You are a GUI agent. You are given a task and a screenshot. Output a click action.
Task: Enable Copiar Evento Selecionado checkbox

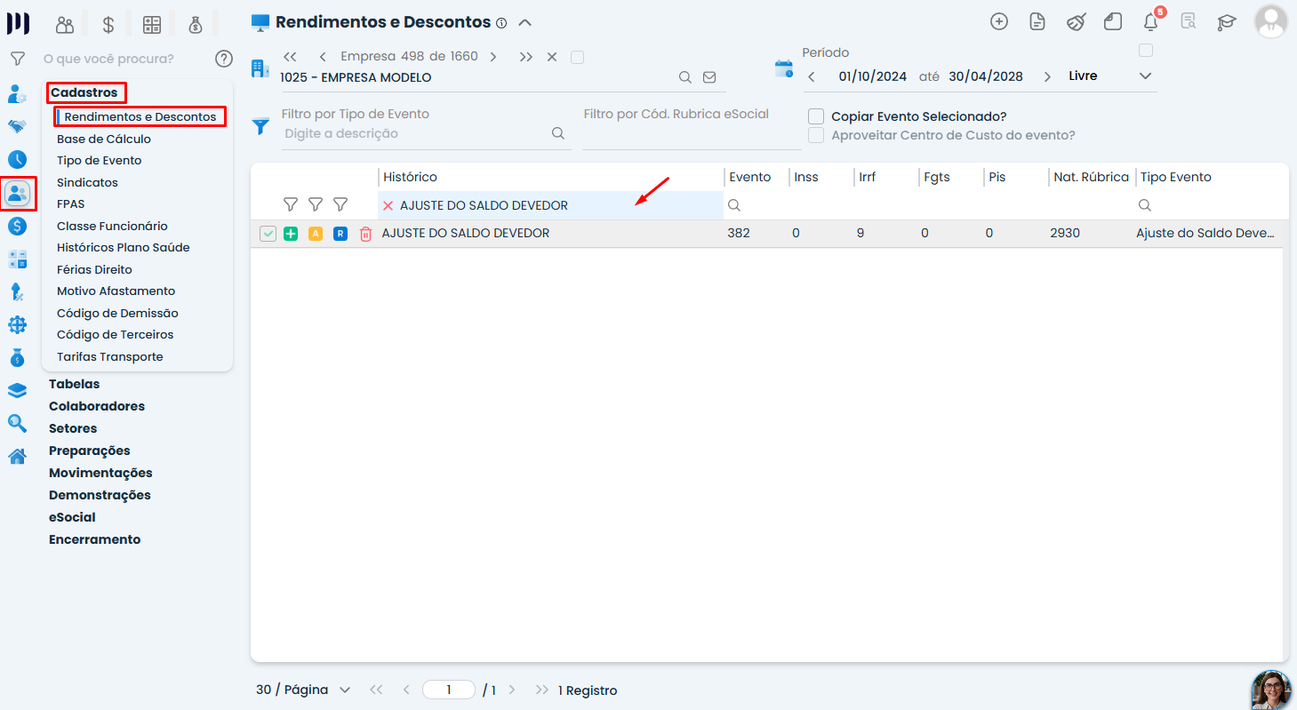coord(816,116)
